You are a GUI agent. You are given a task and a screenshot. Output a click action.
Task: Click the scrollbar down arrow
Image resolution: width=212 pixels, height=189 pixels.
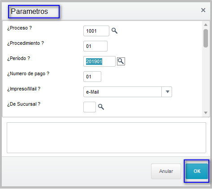click(206, 113)
